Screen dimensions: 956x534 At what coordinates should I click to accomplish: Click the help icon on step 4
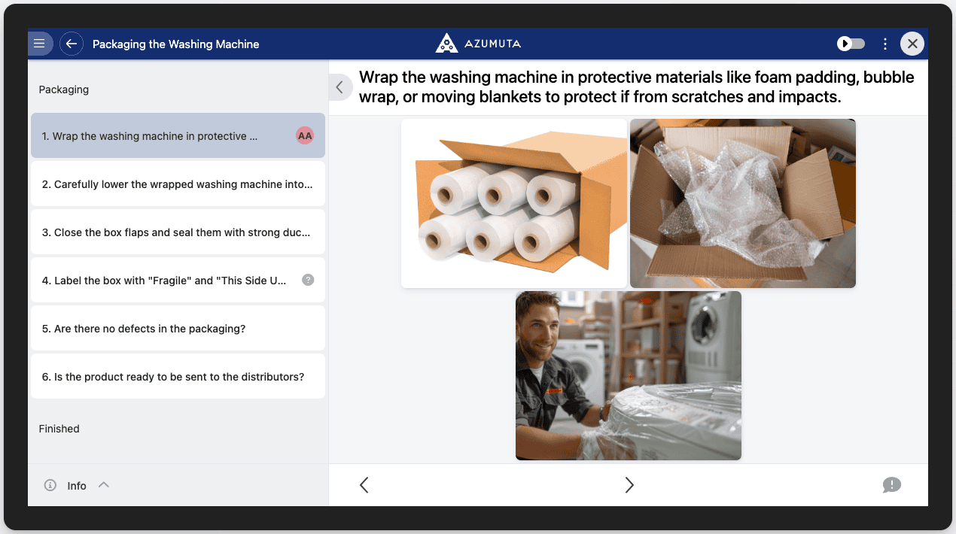tap(308, 280)
